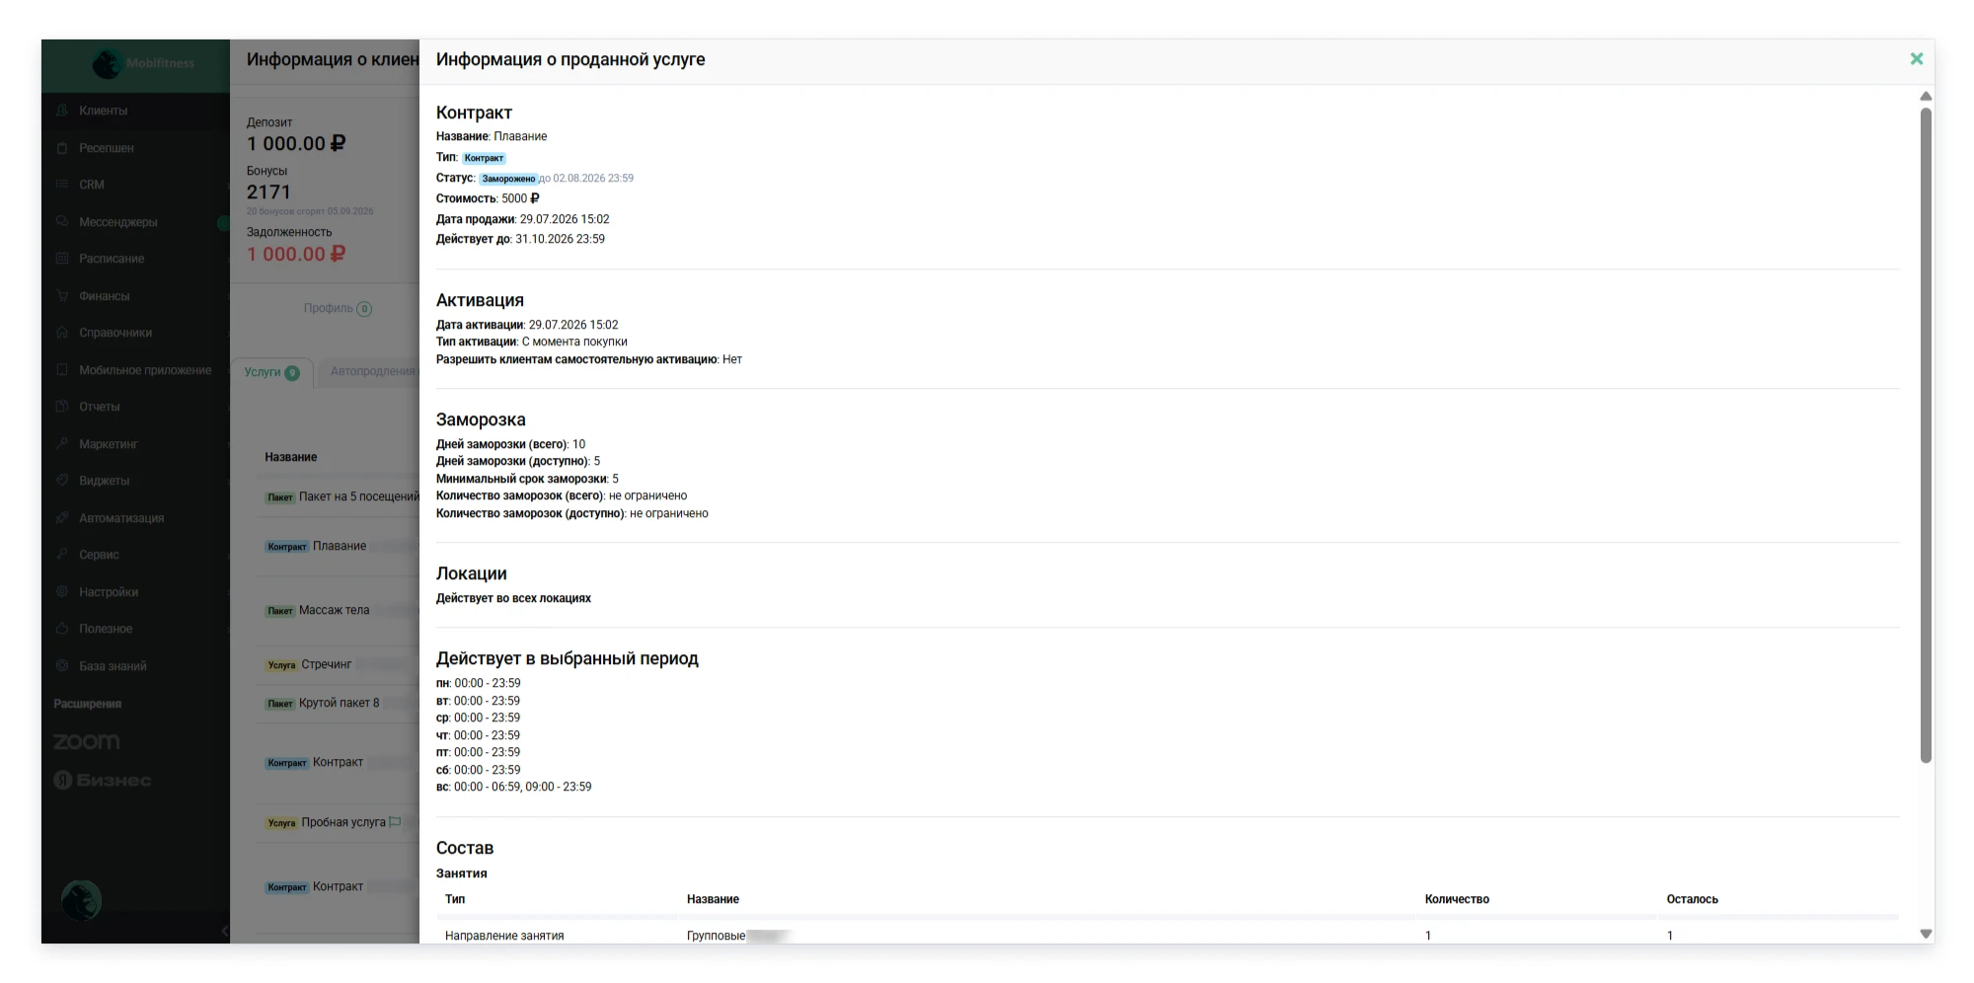Open the Профиль tab

point(338,308)
